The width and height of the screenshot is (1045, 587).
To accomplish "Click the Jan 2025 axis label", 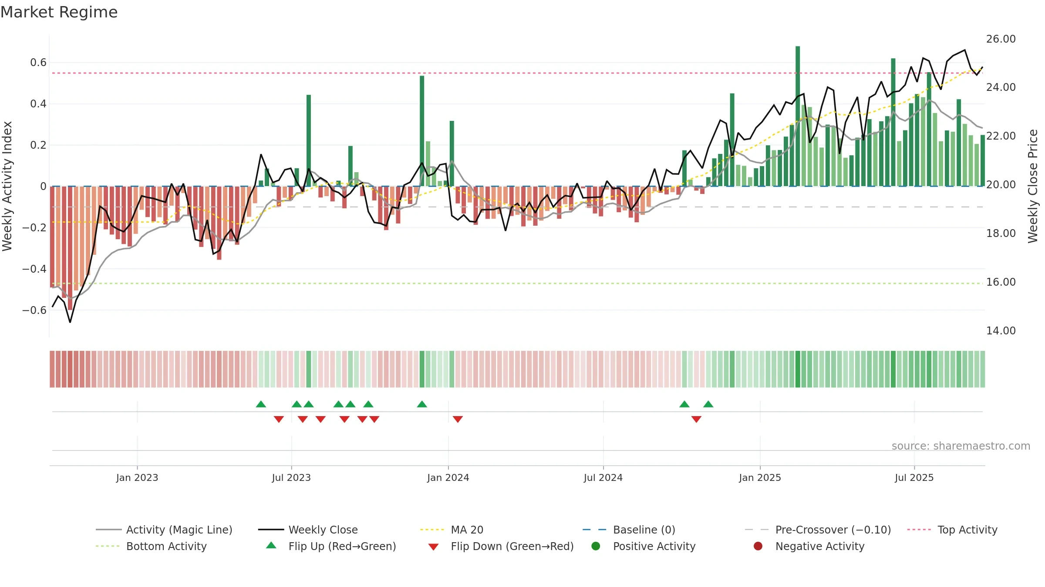I will pos(760,477).
